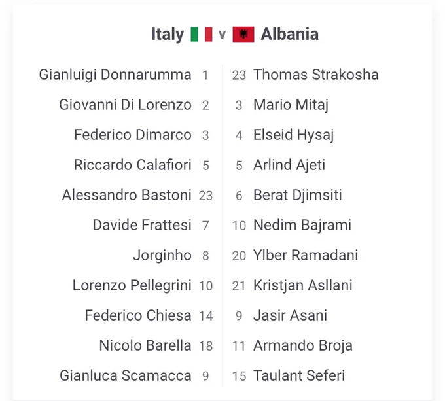Click on Kristjan Asllani

pyautogui.click(x=303, y=286)
